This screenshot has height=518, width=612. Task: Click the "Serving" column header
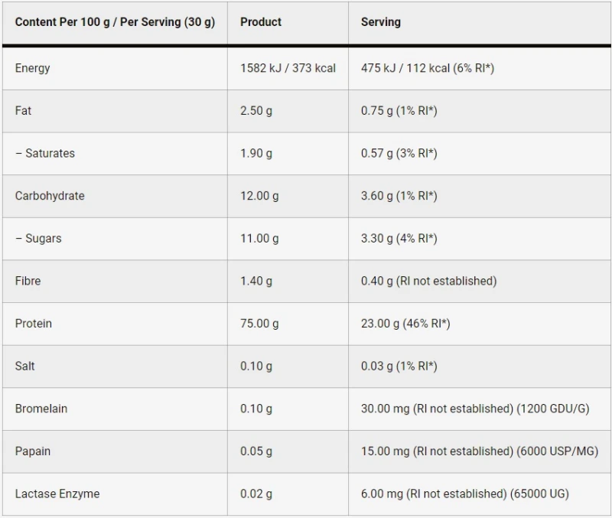pos(380,22)
